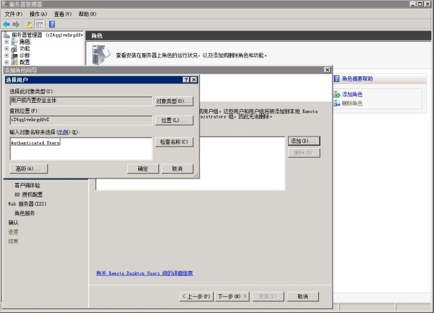
Task: Click the Forward arrow toolbar icon
Action: tap(16, 25)
